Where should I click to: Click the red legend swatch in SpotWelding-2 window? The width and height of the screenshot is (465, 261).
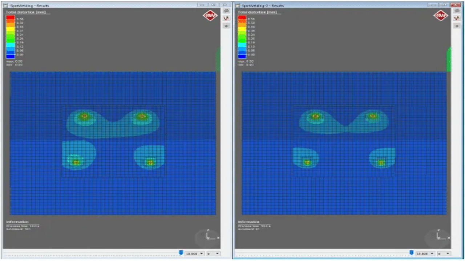tap(242, 18)
